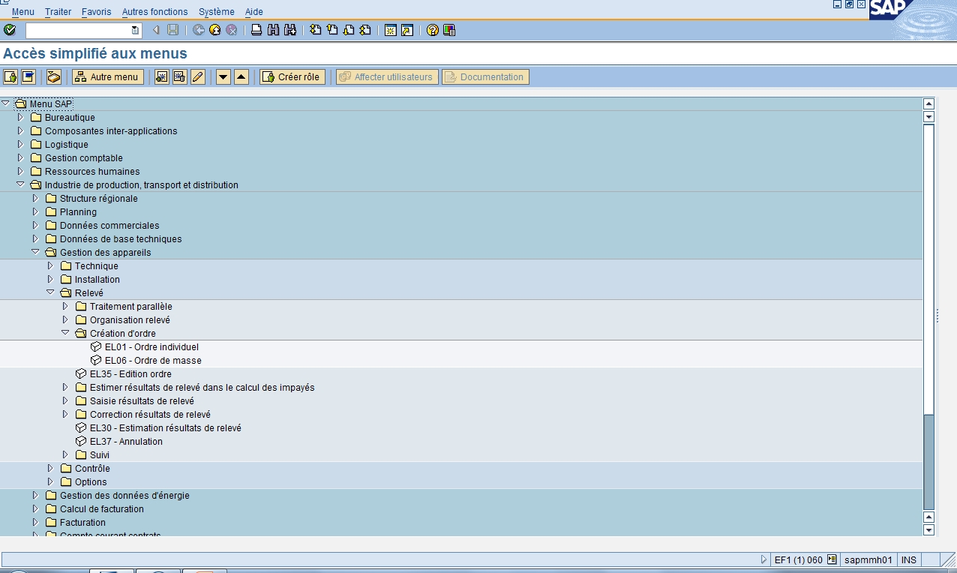
Task: Click the system info icon in the status bar
Action: tap(832, 559)
